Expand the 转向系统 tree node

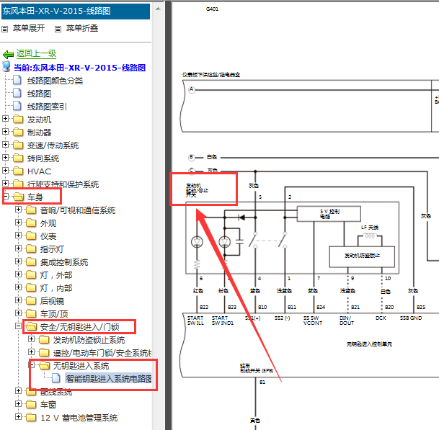5,158
